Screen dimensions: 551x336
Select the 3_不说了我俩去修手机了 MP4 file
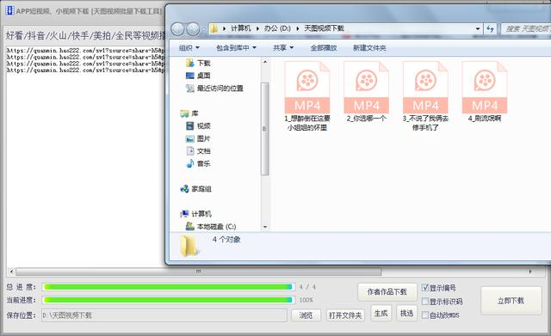[x=425, y=96]
